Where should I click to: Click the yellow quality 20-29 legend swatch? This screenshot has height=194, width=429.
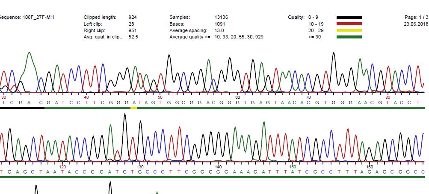click(x=349, y=30)
